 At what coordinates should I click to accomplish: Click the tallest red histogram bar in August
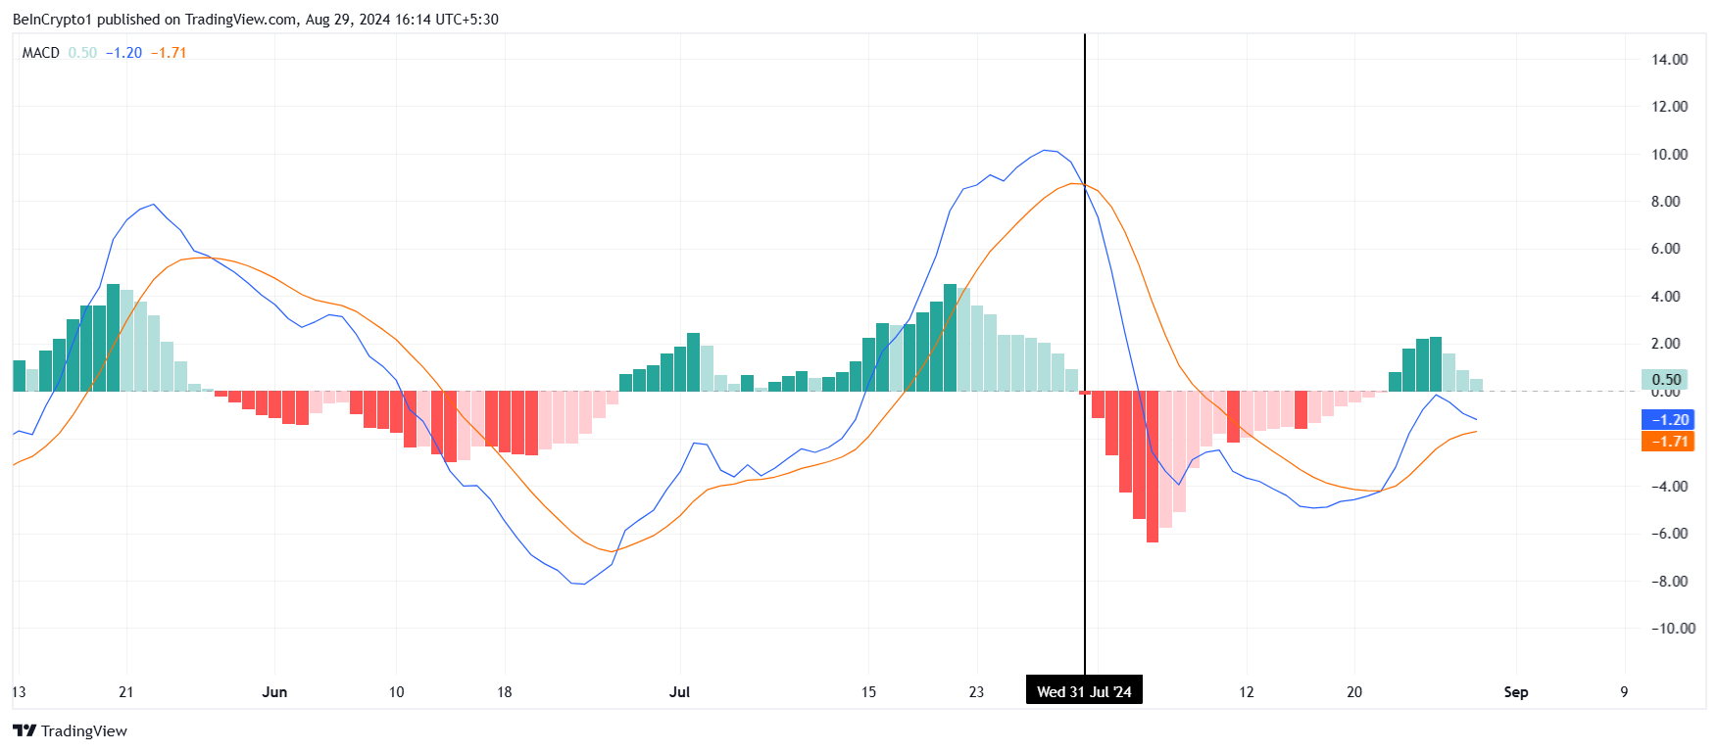1153,467
